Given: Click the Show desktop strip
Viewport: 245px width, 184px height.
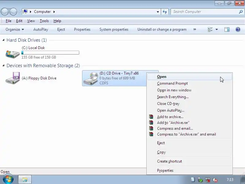Looking at the screenshot, I should 243,179.
